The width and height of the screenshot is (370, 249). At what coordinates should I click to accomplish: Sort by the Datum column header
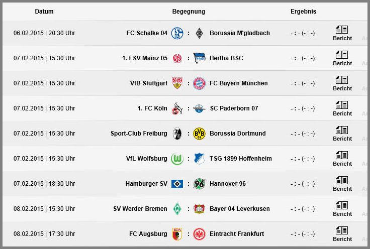(44, 12)
